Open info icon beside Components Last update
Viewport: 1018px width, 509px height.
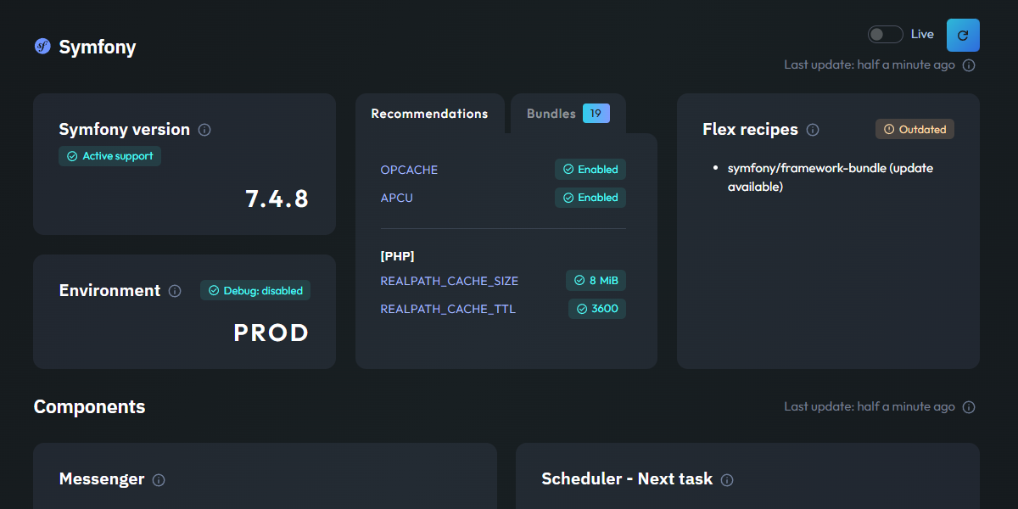[x=969, y=407]
